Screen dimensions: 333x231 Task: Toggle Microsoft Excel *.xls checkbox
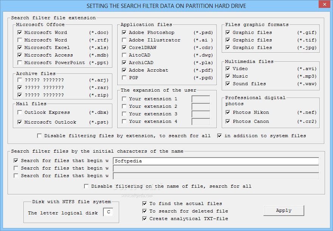20,47
